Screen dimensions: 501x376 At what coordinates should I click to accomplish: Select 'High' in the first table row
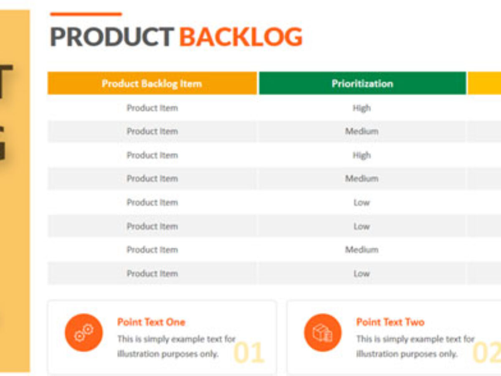coord(362,108)
